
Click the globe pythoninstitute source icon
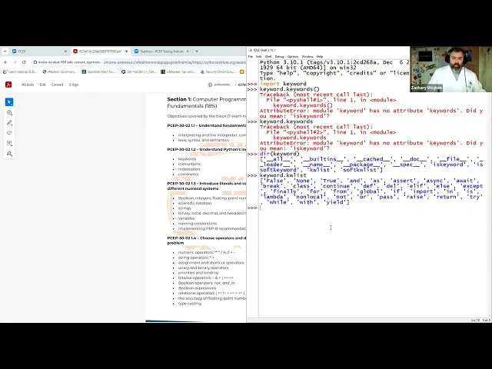coord(210,85)
